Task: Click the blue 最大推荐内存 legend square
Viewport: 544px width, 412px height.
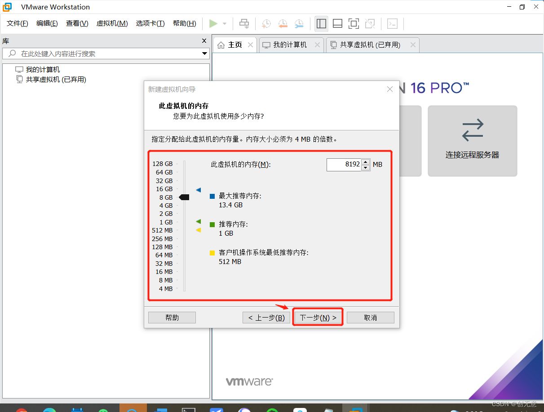Action: pyautogui.click(x=212, y=197)
